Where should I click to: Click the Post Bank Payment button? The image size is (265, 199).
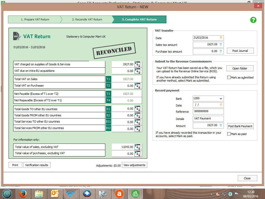tap(240, 126)
